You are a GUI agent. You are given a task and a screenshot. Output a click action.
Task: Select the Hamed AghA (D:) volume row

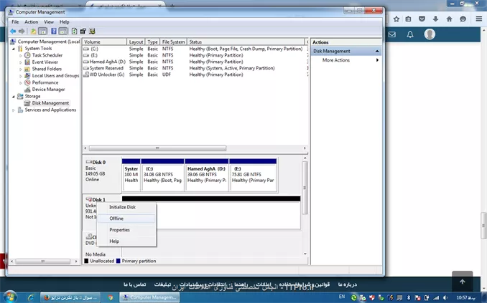[195, 62]
